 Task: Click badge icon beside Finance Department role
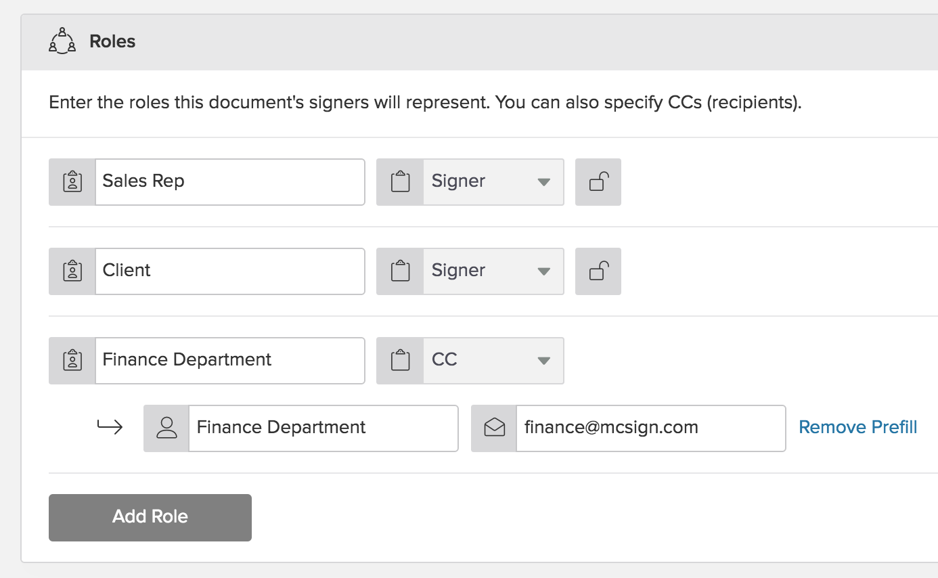pos(72,361)
